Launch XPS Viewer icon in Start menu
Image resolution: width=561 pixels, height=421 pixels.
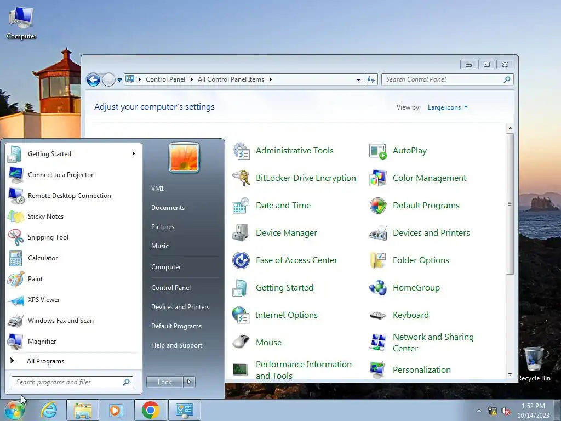pos(15,300)
